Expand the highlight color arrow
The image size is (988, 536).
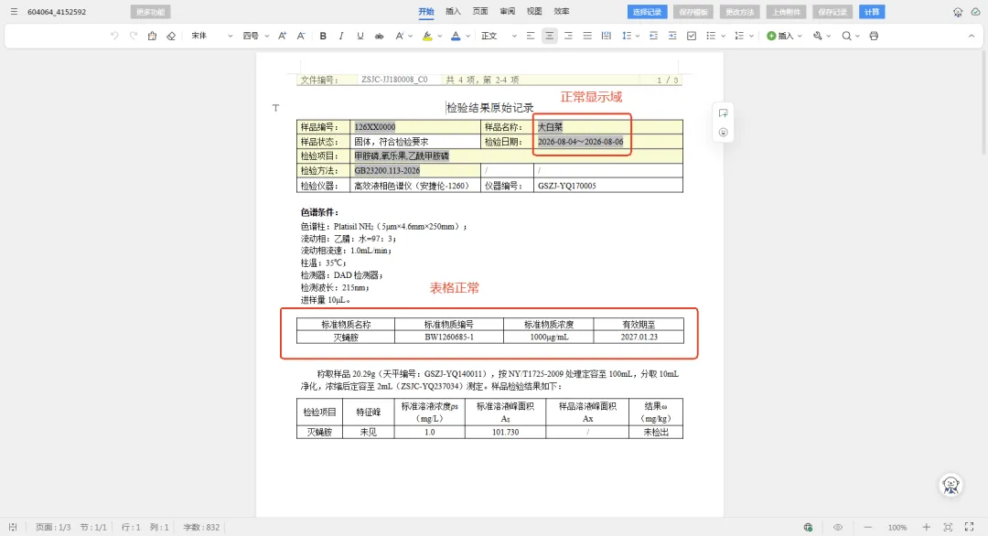pos(439,36)
